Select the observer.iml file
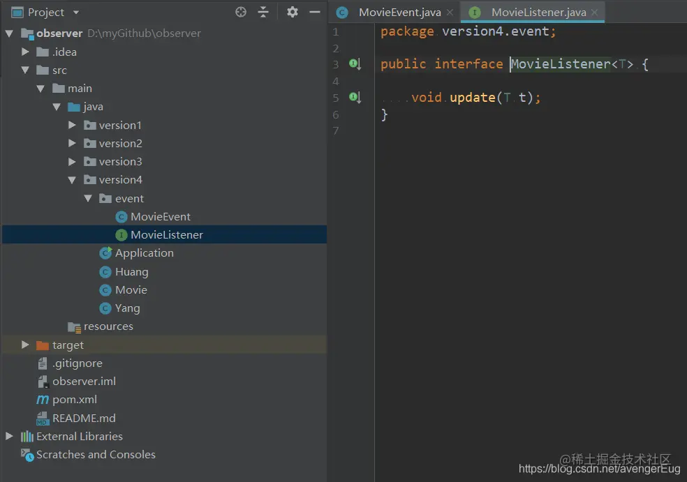Viewport: 687px width, 482px height. 84,382
